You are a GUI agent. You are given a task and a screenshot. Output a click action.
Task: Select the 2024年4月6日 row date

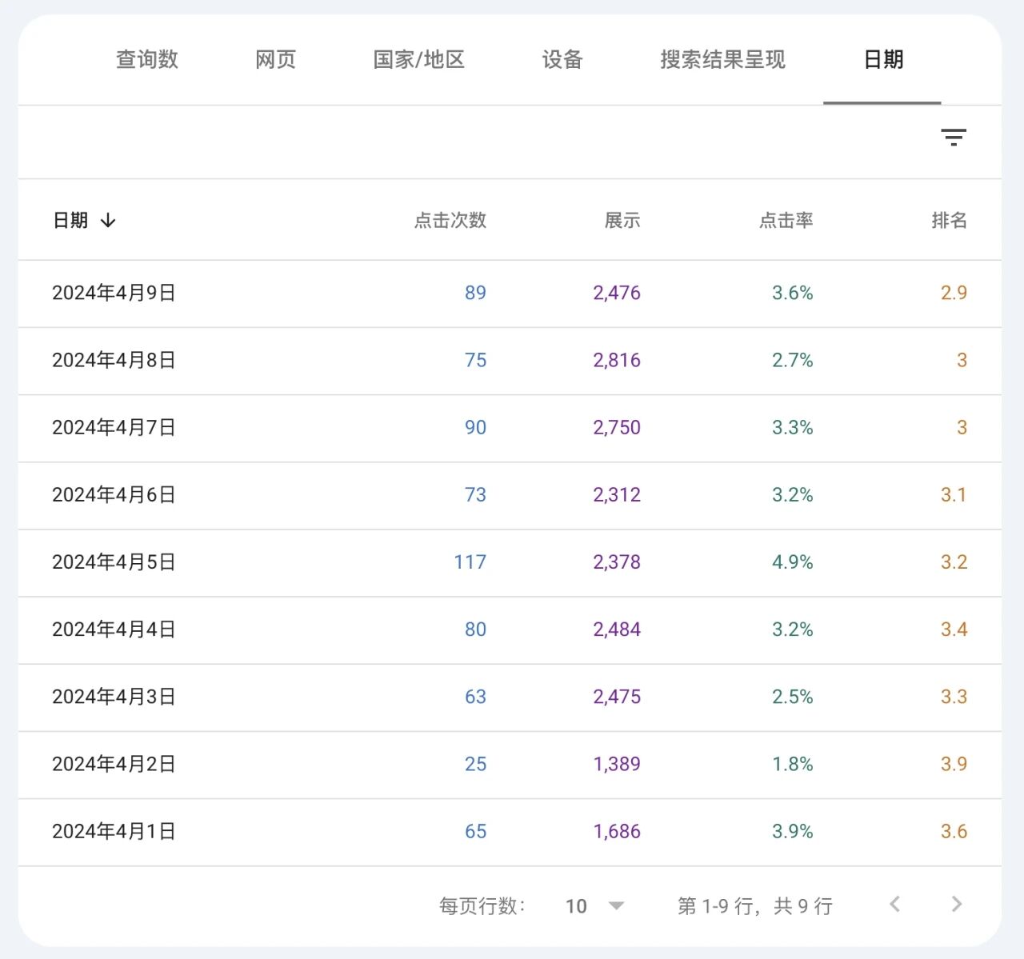coord(114,495)
